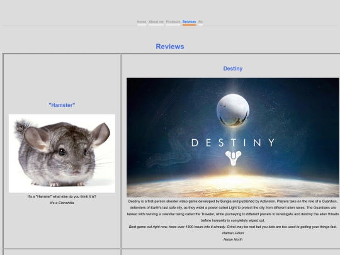
Task: Click the description line starting 'Destiny is a first-person shooter'
Action: (x=233, y=201)
